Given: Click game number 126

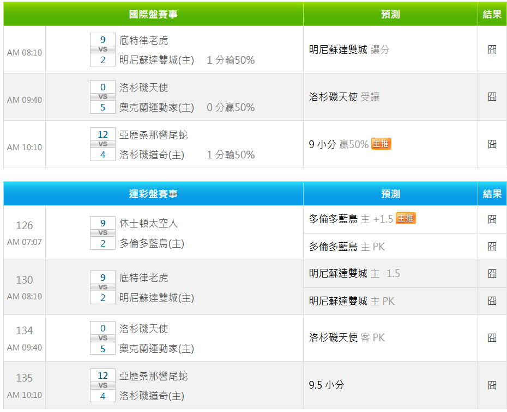Looking at the screenshot, I should click(x=25, y=225).
